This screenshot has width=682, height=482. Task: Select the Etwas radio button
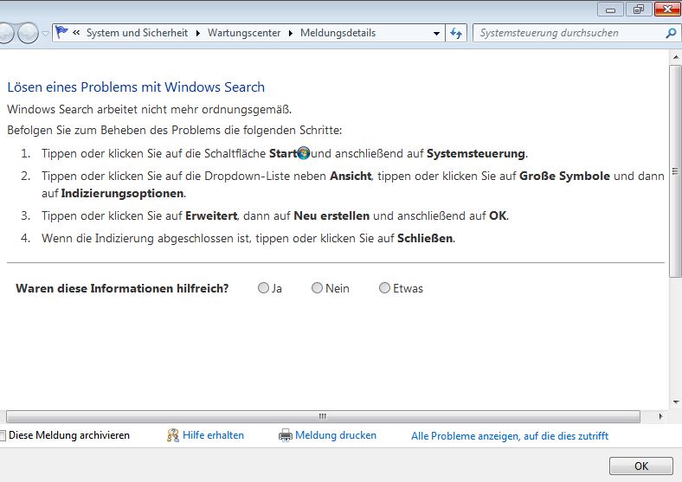(384, 288)
